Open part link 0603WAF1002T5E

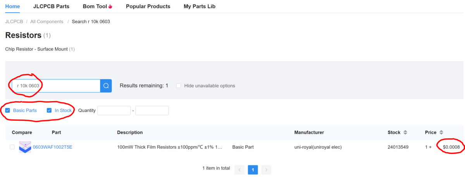(x=52, y=147)
